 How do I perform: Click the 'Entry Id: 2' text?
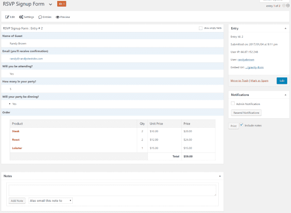[x=237, y=37]
